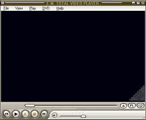Mute audio using the speaker icon
The width and height of the screenshot is (146, 120).
coord(55,115)
